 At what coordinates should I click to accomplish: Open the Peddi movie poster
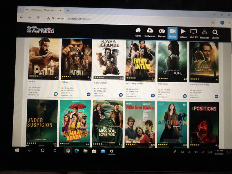(x=44, y=59)
